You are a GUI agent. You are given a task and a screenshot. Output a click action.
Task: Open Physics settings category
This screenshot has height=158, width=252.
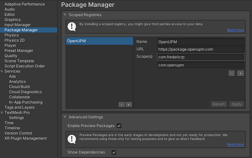(x=12, y=35)
